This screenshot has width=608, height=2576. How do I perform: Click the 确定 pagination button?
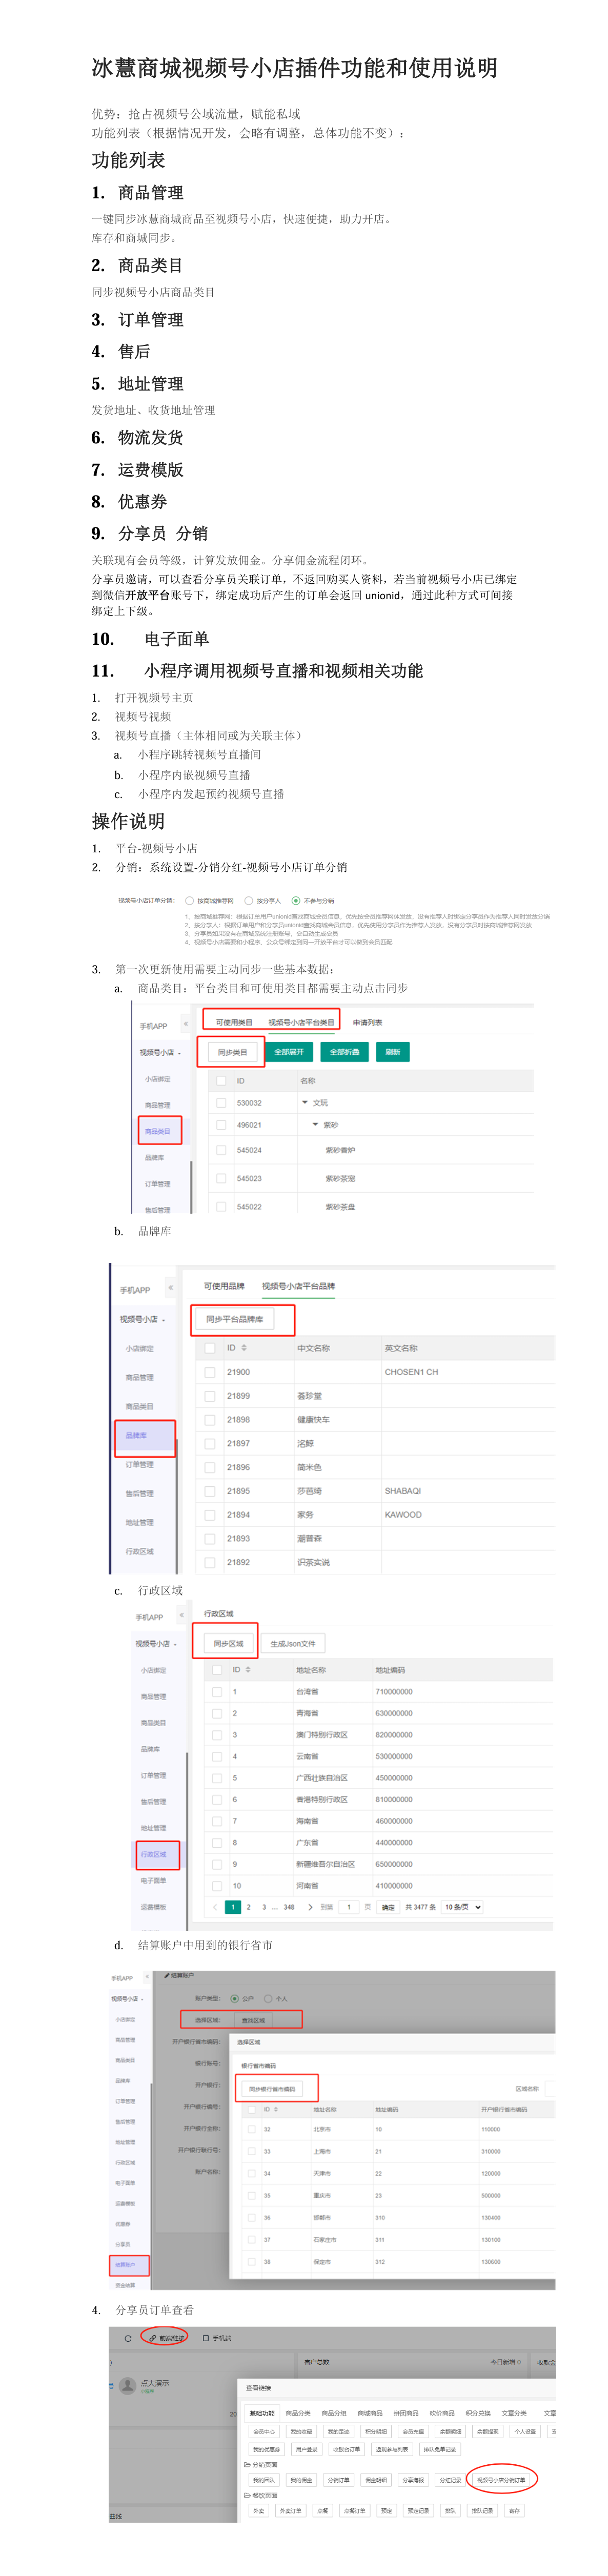[388, 1907]
